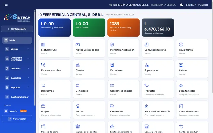Open Facturar (POS) tile icon
This screenshot has width=213, height=133.
coord(43,45)
